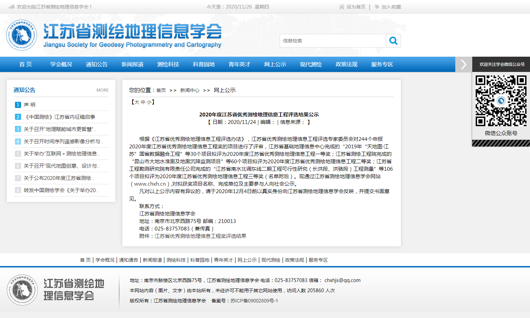Set article font size to 小
530x318 pixels.
point(149,102)
